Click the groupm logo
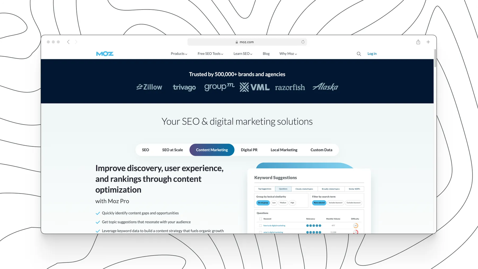 [x=219, y=87]
